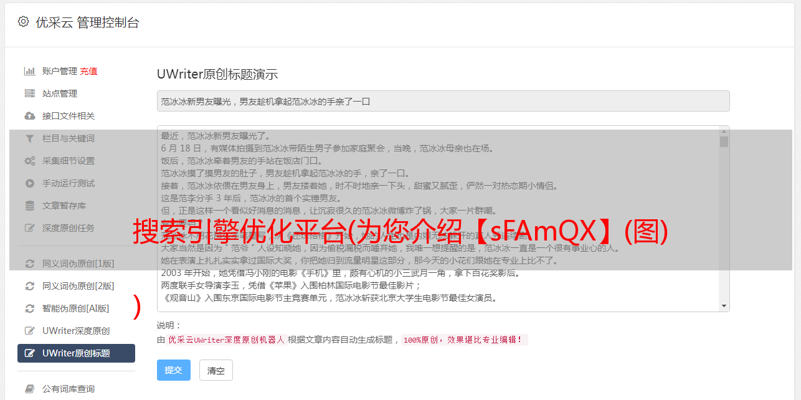
Task: Click the red 充值 link
Action: tap(88, 71)
